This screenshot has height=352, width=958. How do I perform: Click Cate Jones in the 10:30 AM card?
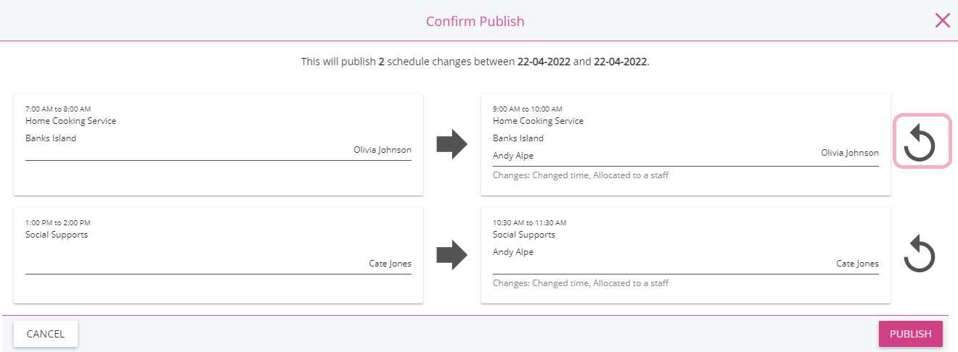(857, 264)
